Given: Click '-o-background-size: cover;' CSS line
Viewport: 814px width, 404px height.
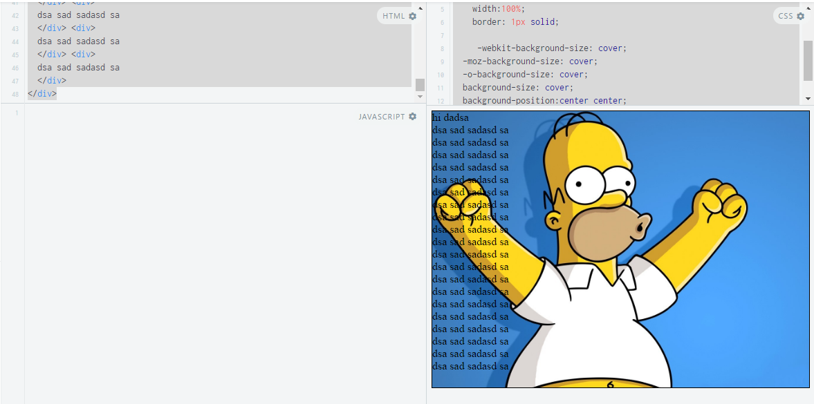Looking at the screenshot, I should coord(526,74).
